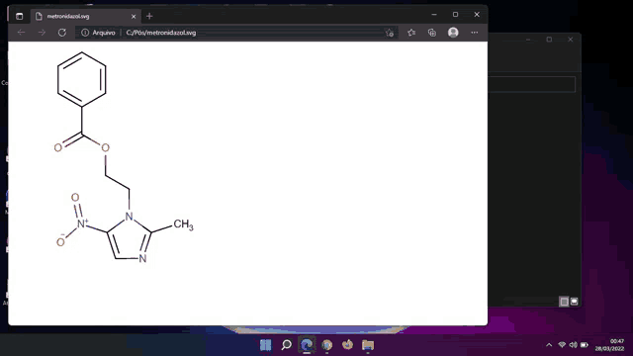Minimize the background dark window
The image size is (633, 356).
pyautogui.click(x=528, y=40)
